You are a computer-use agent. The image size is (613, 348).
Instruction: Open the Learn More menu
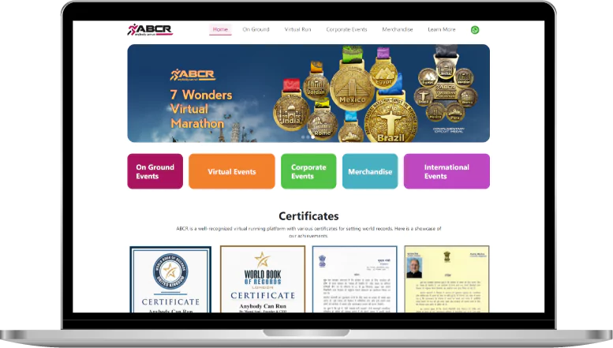coord(441,29)
